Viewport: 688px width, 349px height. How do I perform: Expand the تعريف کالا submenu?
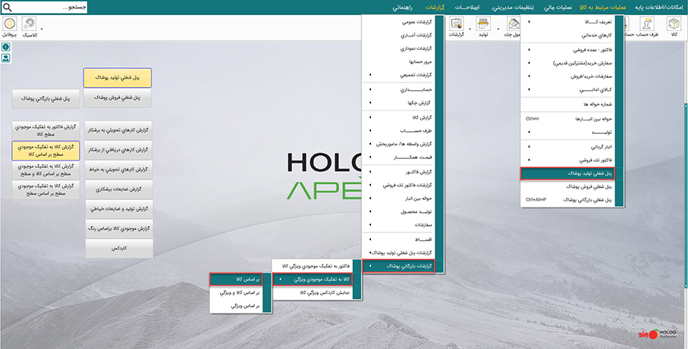pyautogui.click(x=568, y=22)
